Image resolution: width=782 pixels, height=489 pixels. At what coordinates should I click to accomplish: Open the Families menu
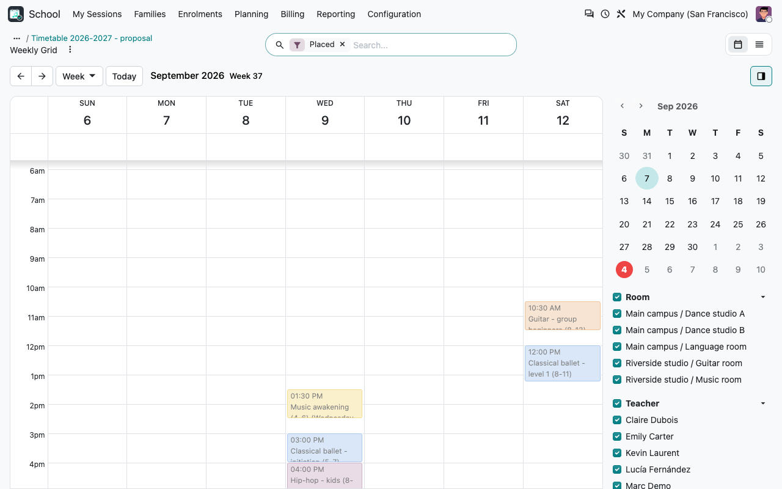pyautogui.click(x=150, y=14)
